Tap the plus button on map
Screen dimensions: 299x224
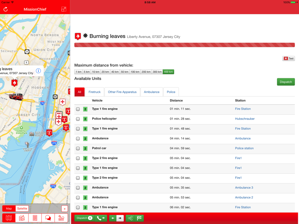pos(65,208)
